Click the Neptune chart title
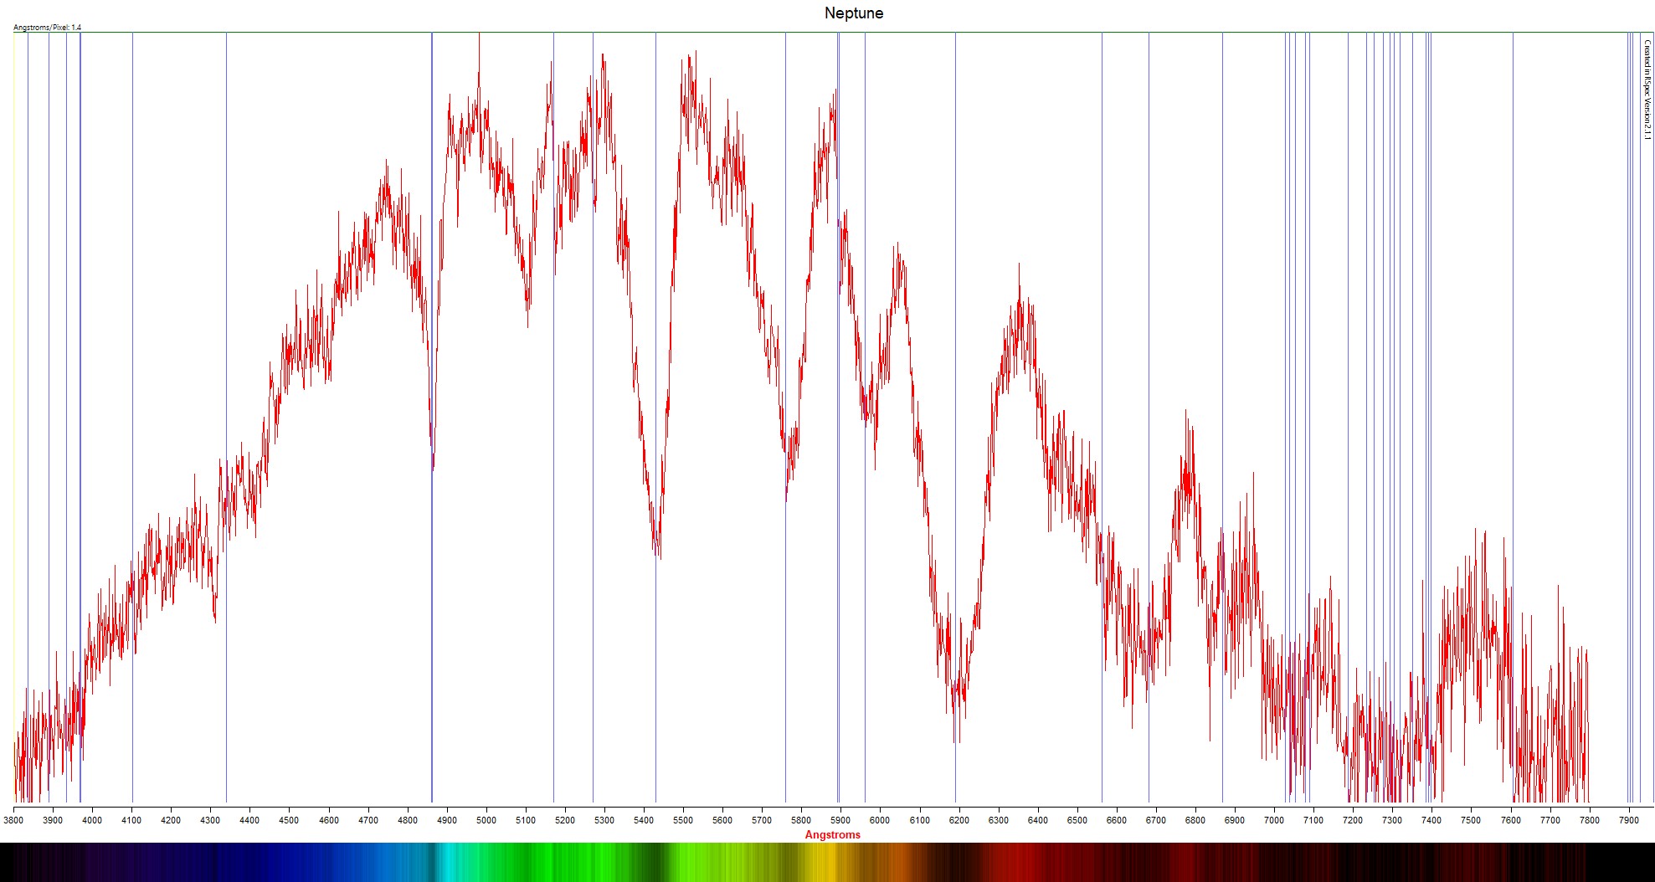 (853, 13)
